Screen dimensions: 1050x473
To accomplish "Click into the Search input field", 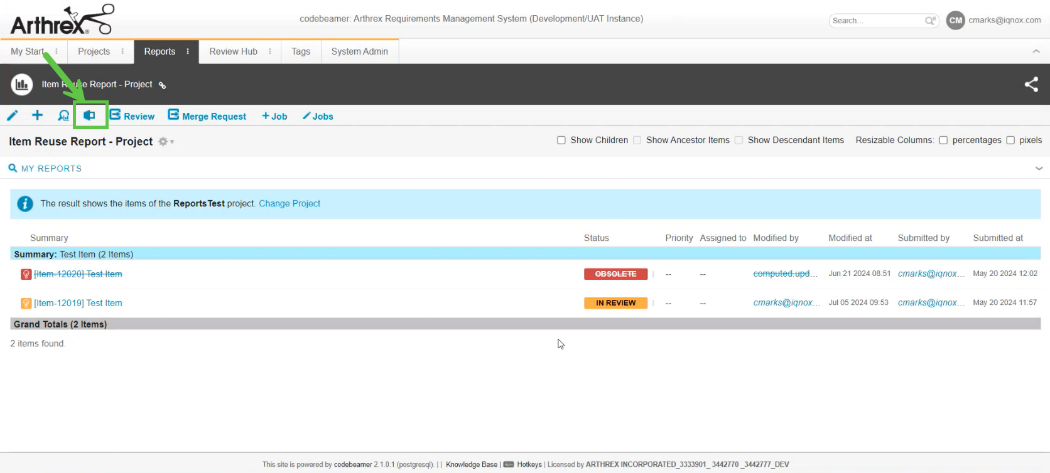I will (876, 21).
